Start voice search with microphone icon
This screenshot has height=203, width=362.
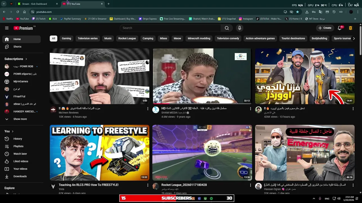click(240, 28)
